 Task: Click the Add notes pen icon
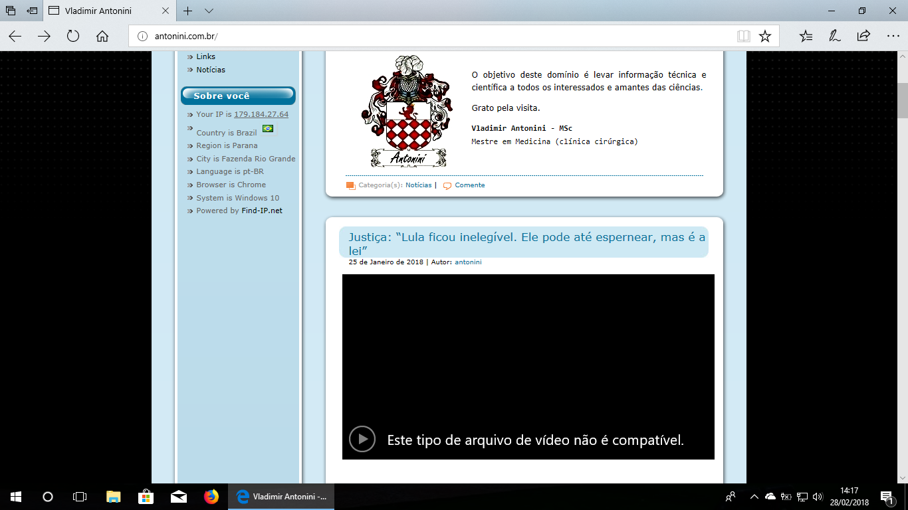click(x=834, y=37)
